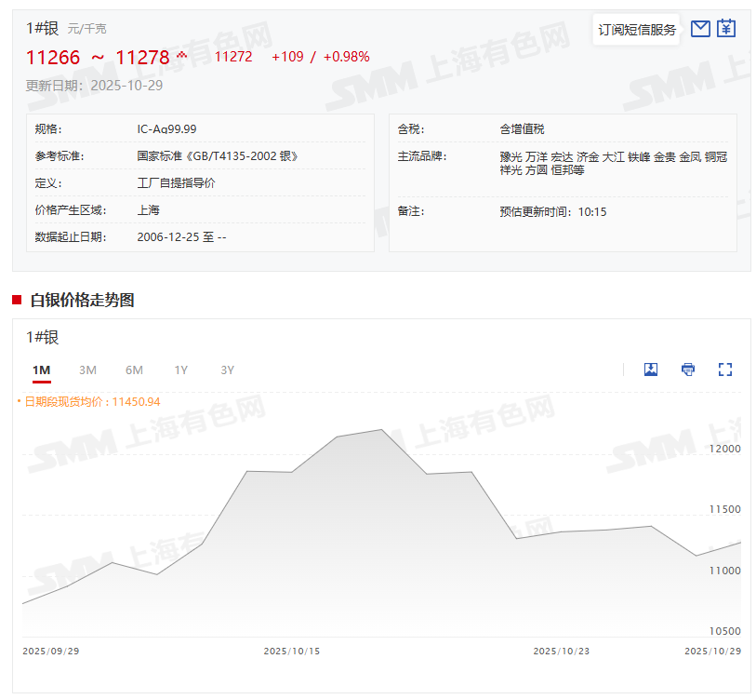Click red square beside 白银价格走势图
Viewport: 756px width, 699px height.
[17, 300]
